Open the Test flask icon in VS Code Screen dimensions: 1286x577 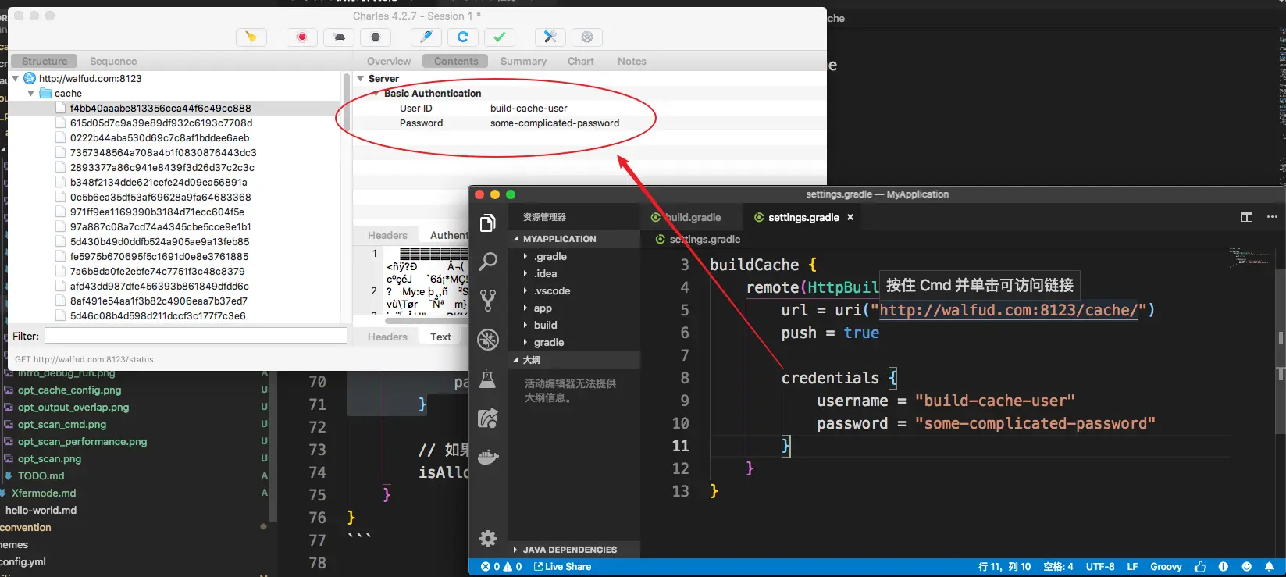tap(488, 379)
